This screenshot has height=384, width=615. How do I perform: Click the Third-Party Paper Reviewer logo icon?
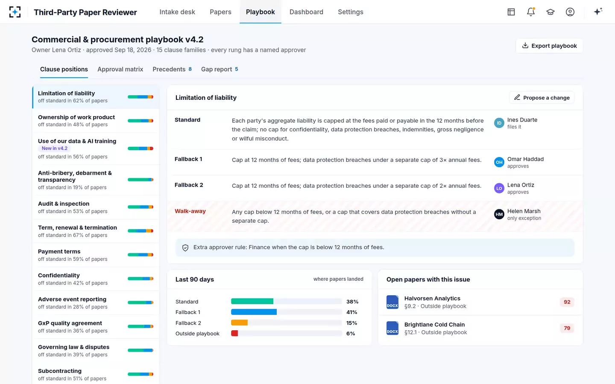coord(15,12)
